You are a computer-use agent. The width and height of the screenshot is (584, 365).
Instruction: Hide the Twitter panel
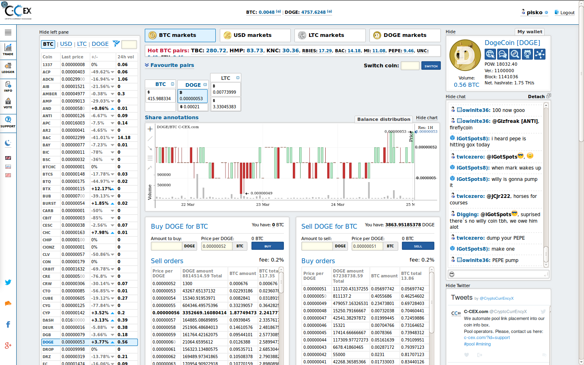tap(458, 286)
